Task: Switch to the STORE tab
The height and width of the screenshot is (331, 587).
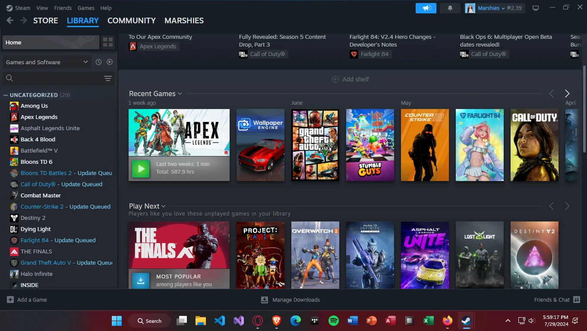Action: coord(46,21)
